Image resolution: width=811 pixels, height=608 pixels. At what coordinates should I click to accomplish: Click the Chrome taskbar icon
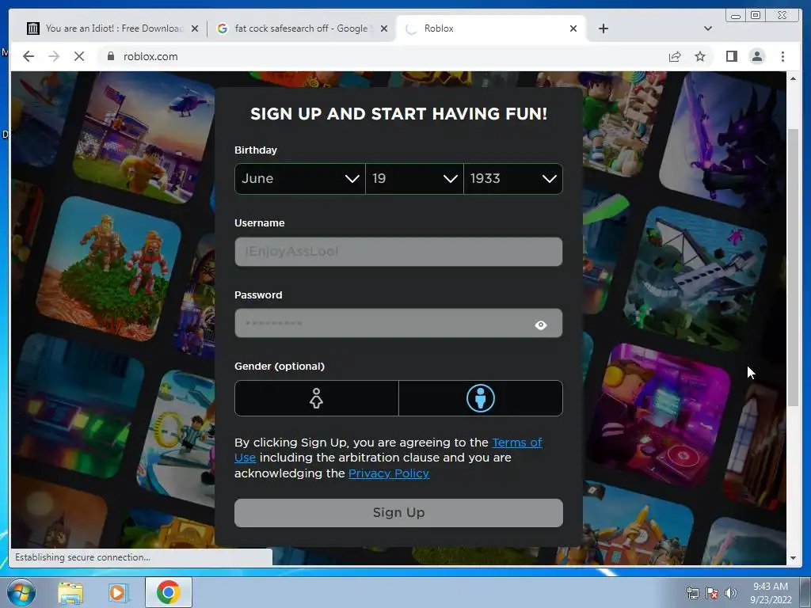pos(169,592)
